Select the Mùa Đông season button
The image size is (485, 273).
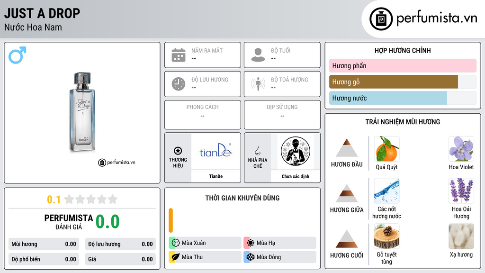(280, 257)
